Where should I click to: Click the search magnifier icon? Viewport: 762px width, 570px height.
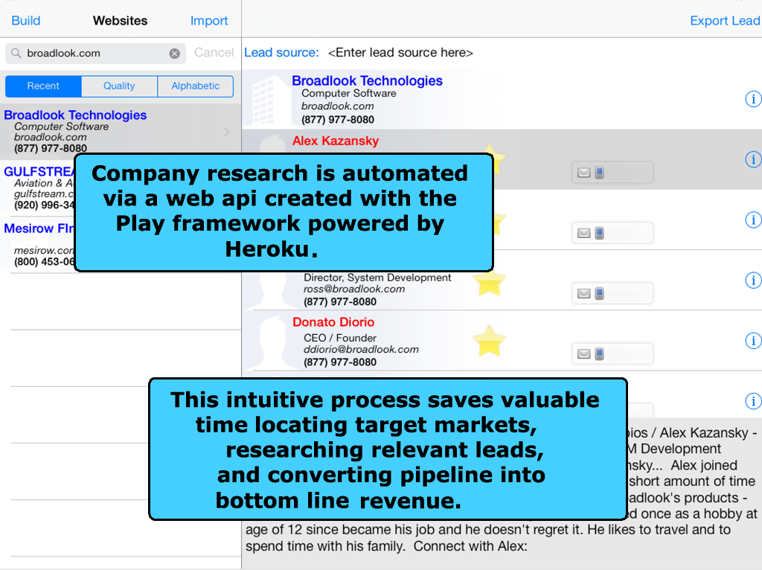(16, 53)
